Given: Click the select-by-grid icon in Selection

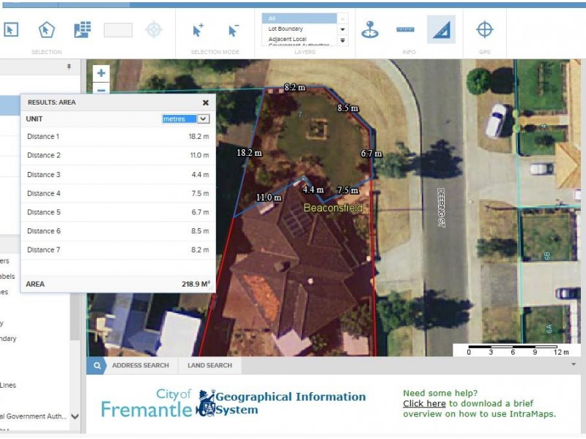Looking at the screenshot, I should [82, 30].
